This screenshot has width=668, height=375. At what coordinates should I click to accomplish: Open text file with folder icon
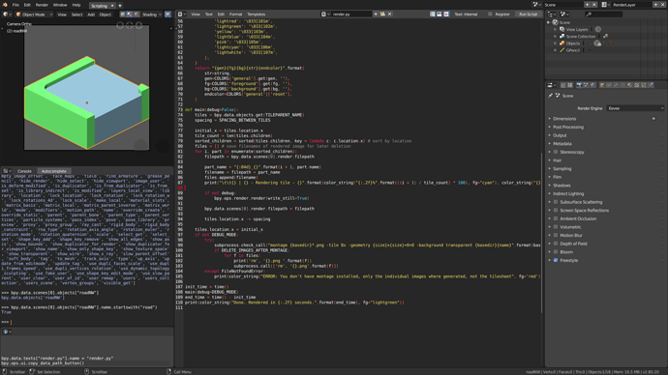(382, 14)
